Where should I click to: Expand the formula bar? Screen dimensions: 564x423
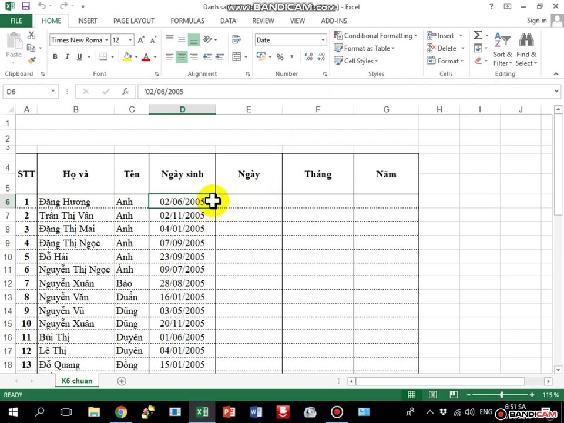pos(556,92)
